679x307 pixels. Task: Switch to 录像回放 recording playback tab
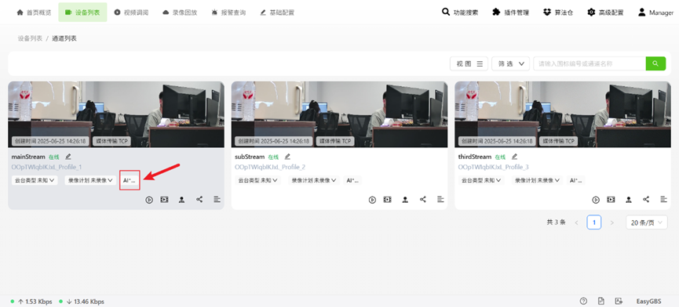pos(180,13)
